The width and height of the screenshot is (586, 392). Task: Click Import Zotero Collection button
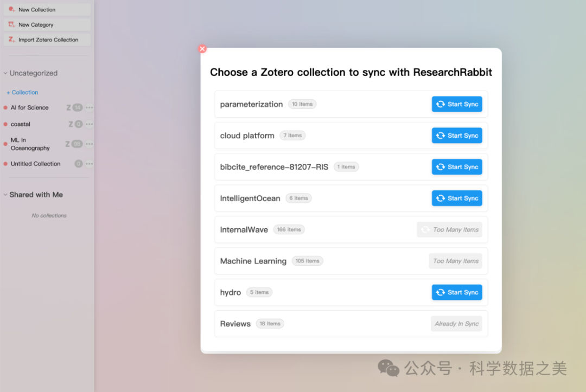47,40
